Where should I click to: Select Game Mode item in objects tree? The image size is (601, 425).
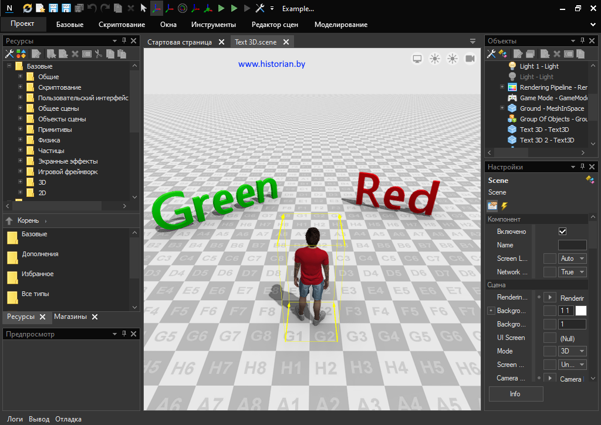[x=552, y=98]
